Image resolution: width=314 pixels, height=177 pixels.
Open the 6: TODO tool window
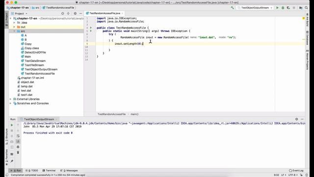[x=31, y=171]
